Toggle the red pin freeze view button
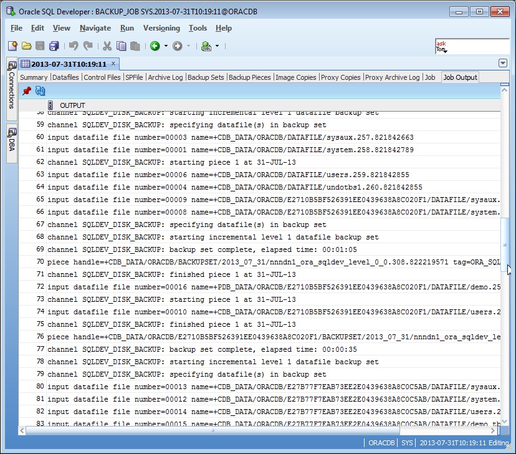Screen dimensions: 516x454 click(x=27, y=91)
